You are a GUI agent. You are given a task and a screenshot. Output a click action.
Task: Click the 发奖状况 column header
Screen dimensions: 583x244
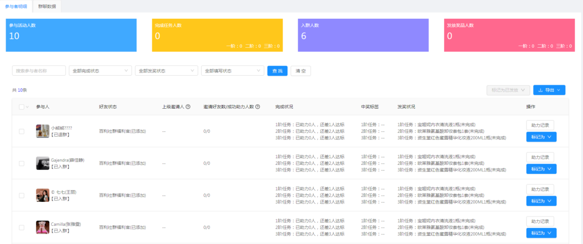(x=406, y=107)
